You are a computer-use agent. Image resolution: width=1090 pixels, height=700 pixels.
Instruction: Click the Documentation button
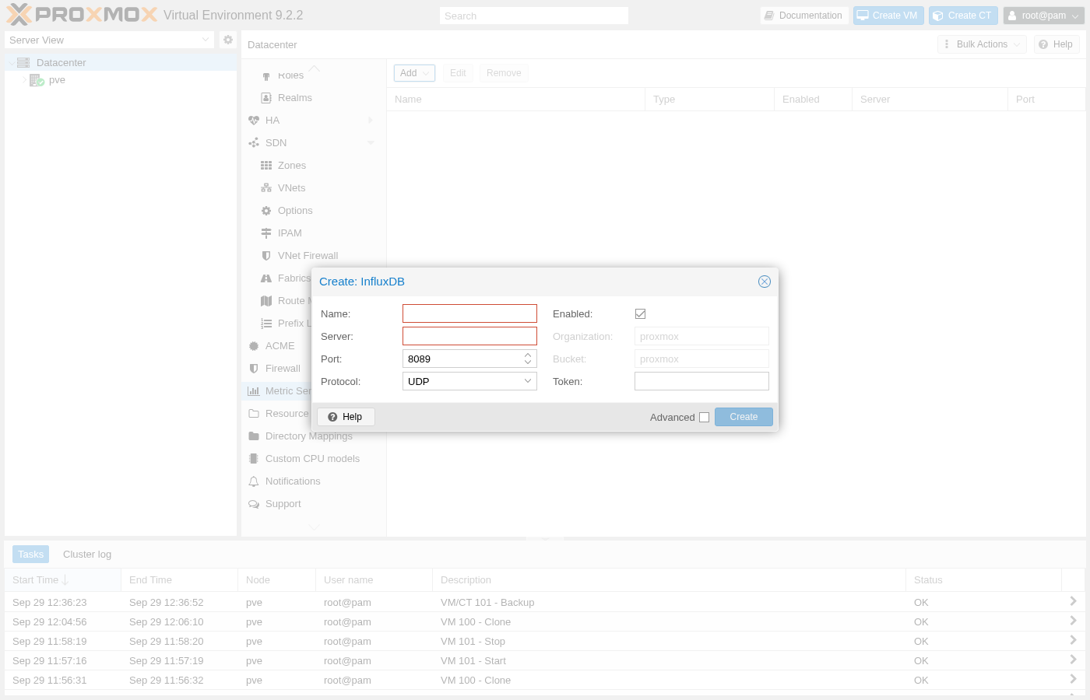coord(804,16)
